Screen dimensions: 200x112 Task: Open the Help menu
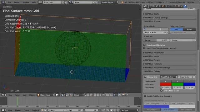tap(34, 2)
